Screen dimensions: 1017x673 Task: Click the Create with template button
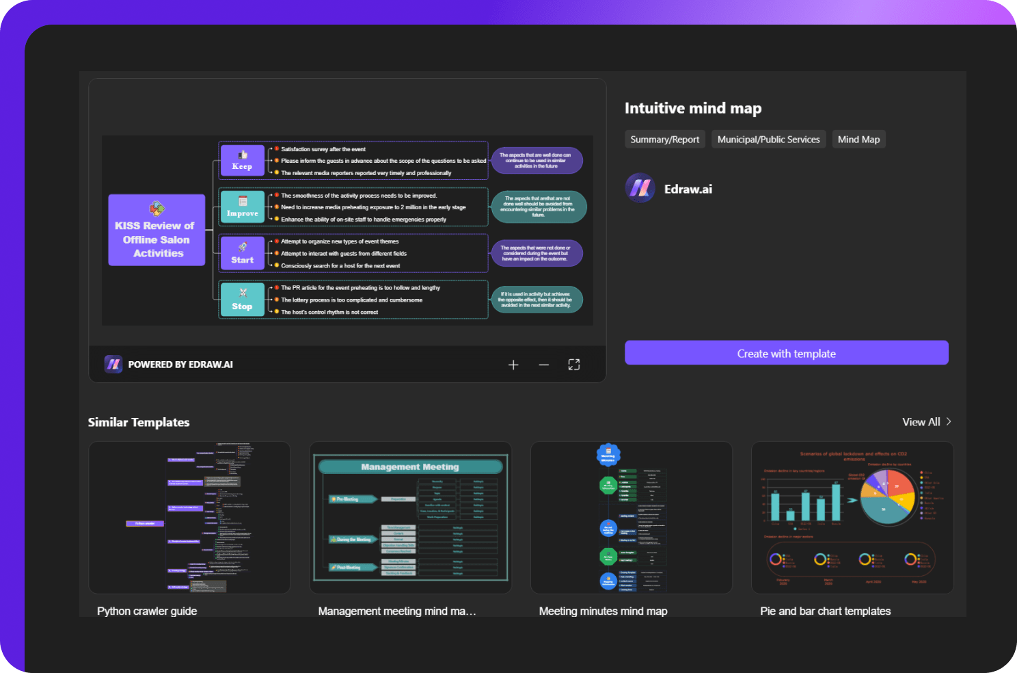(x=787, y=353)
